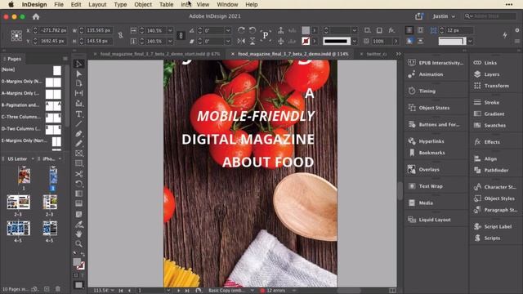Switch to food_magazine demo_start document tab
This screenshot has width=523, height=294.
[160, 54]
